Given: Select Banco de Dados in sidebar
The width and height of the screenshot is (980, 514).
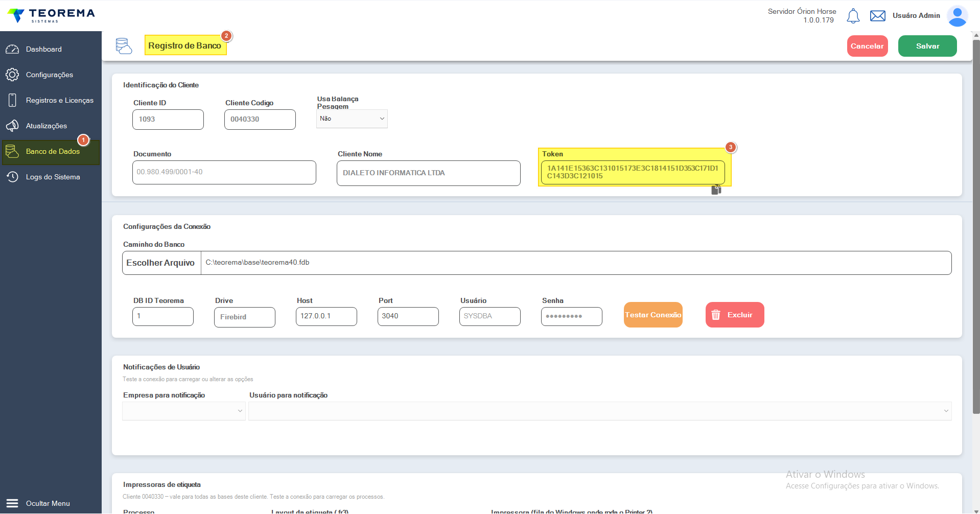Looking at the screenshot, I should pos(51,152).
